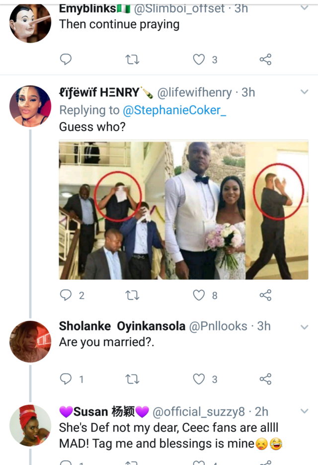
Task: Reply to the 'Guess who?' tweet
Action: click(66, 295)
